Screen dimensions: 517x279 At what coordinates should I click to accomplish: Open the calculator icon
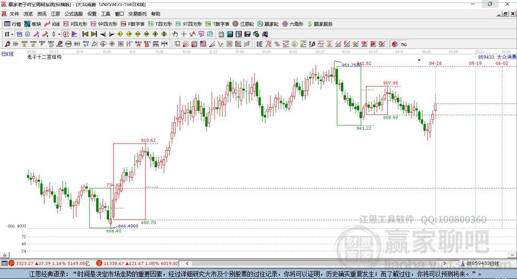point(230,34)
